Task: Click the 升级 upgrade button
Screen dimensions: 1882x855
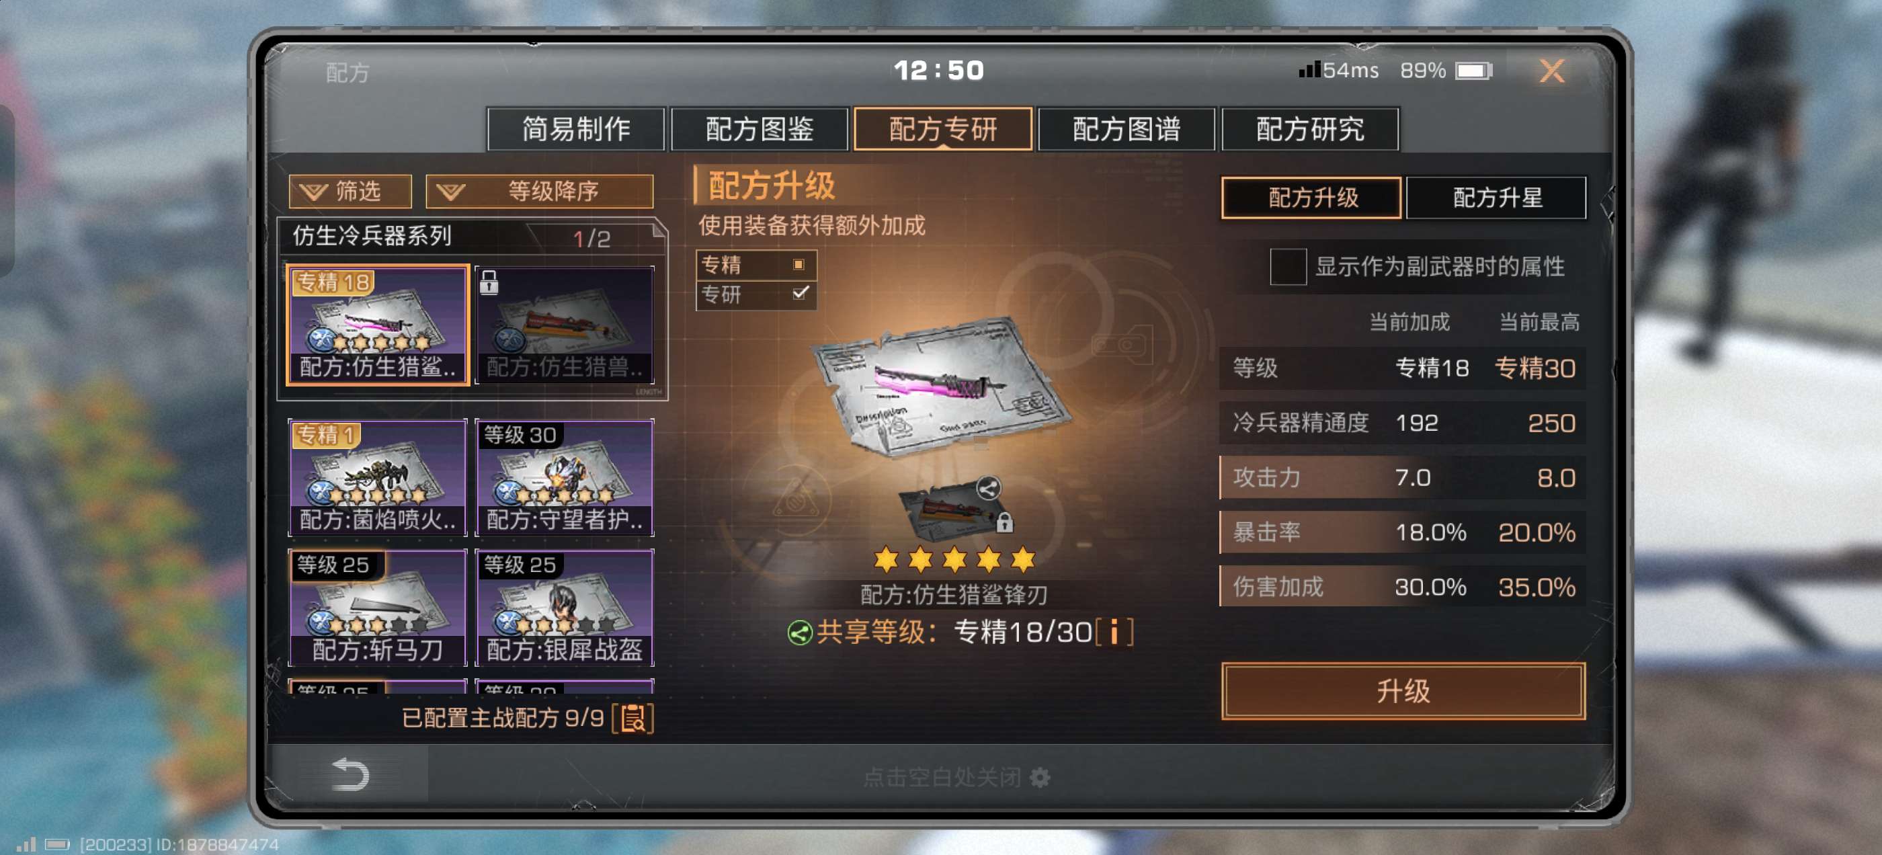Action: click(1403, 690)
